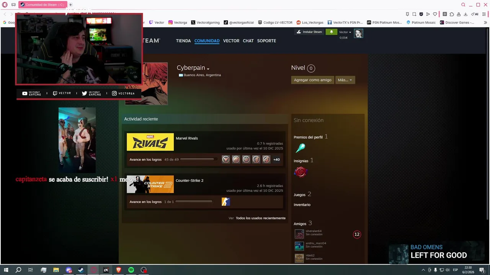Open Steam from the Windows taskbar
The width and height of the screenshot is (490, 275).
point(81,270)
